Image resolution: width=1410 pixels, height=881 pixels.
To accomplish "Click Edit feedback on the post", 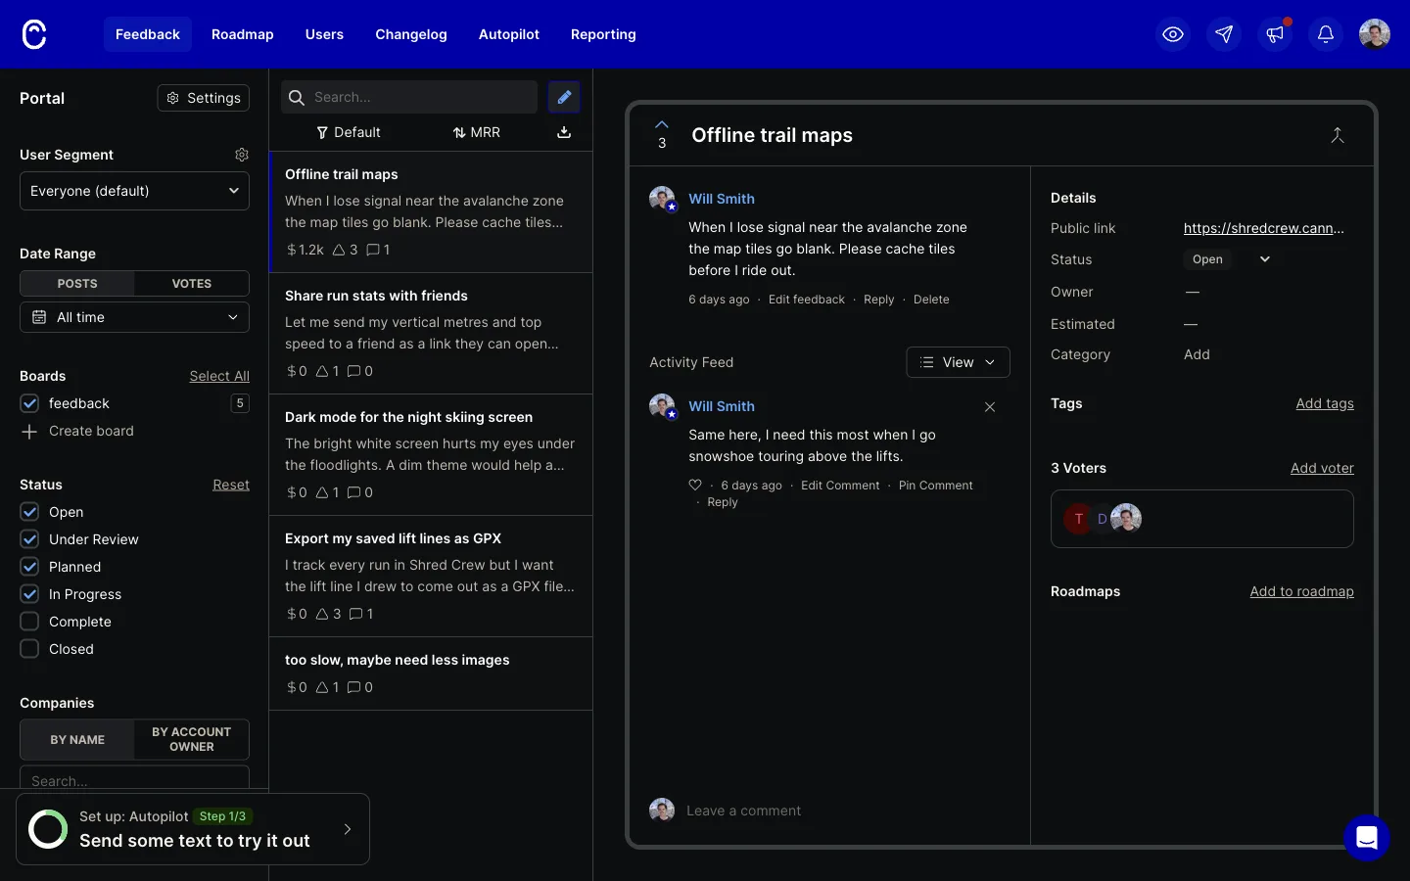I will tap(807, 300).
